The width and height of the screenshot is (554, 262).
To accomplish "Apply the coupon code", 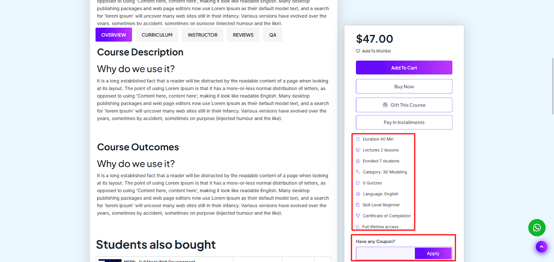I will (x=433, y=253).
